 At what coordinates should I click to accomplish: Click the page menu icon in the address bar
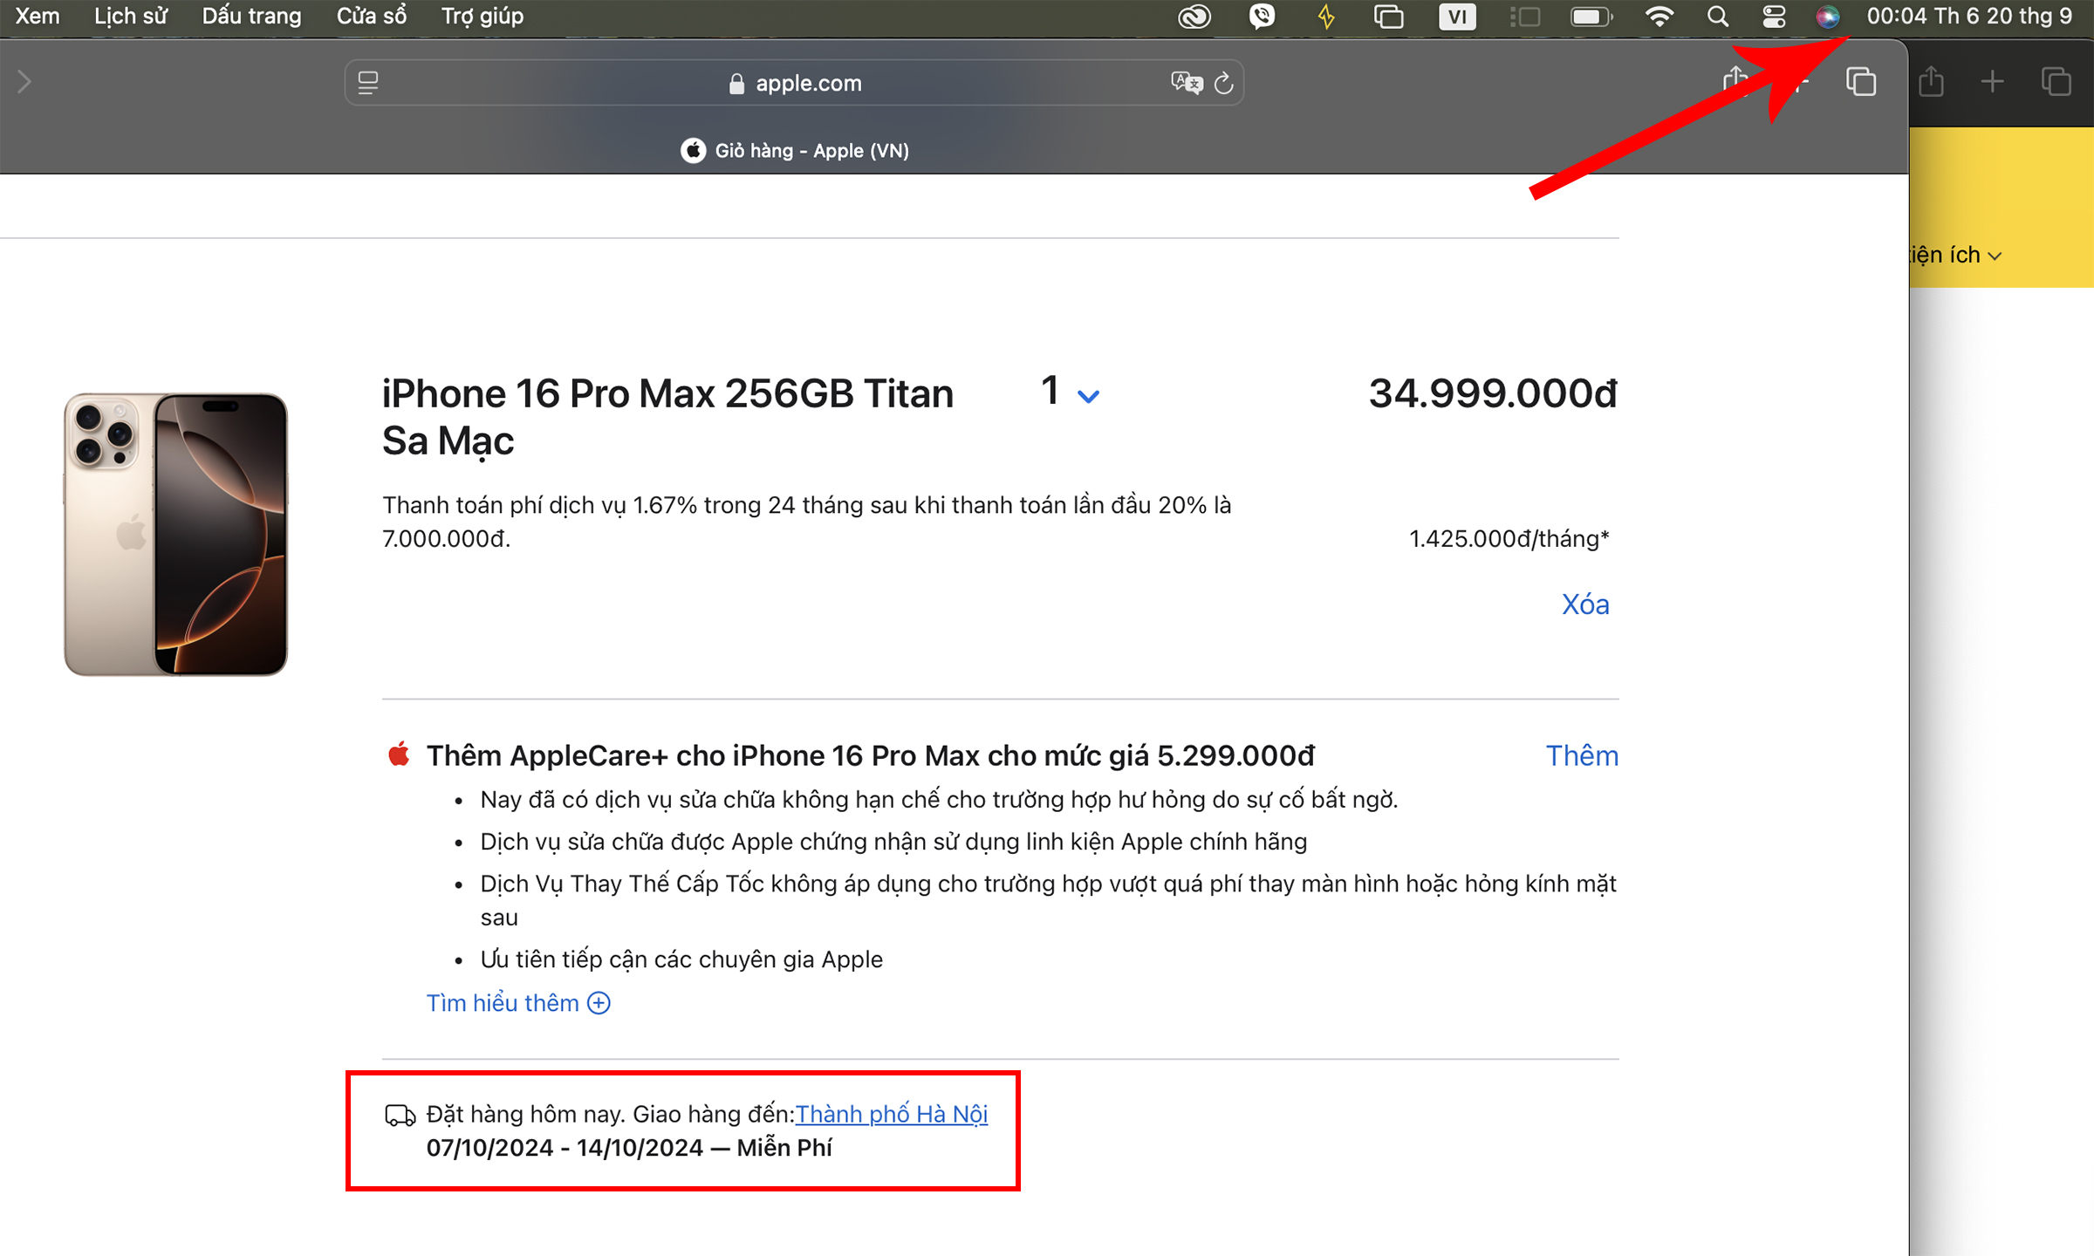point(368,83)
